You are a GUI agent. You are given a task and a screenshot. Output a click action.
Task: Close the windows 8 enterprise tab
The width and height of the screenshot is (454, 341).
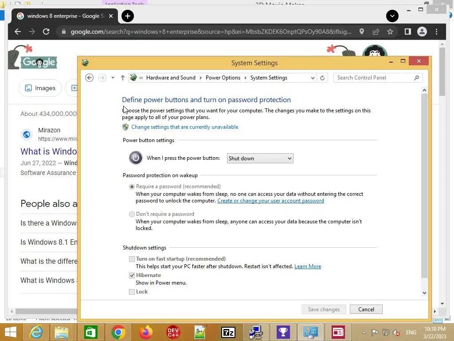pyautogui.click(x=110, y=16)
